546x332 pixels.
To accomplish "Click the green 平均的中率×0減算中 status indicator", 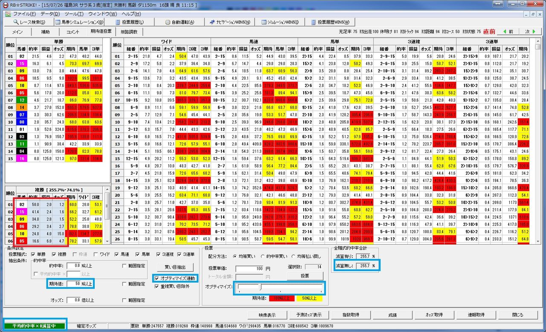I will pyautogui.click(x=34, y=326).
